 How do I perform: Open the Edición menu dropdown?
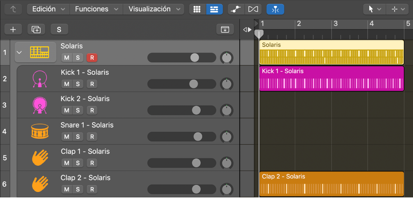[x=48, y=9]
